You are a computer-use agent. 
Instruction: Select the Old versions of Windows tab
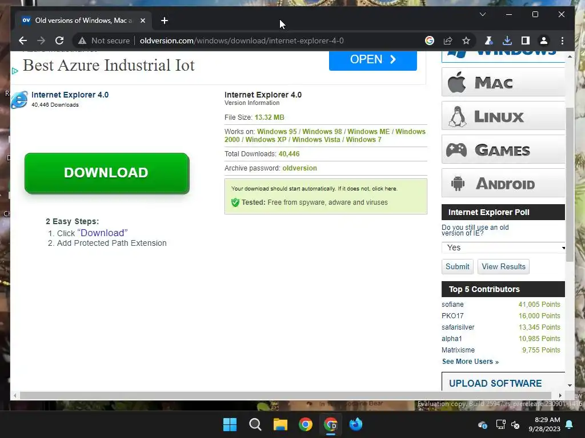[x=83, y=21]
